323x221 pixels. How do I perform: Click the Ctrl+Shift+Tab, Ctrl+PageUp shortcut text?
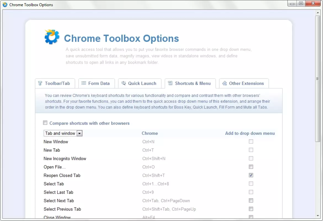(169, 209)
